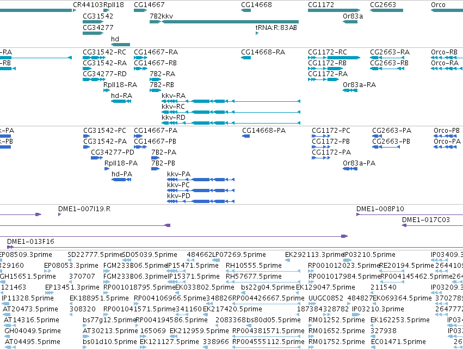463x350 pixels.
Task: Select the CG14668 gene label
Action: [x=256, y=5]
